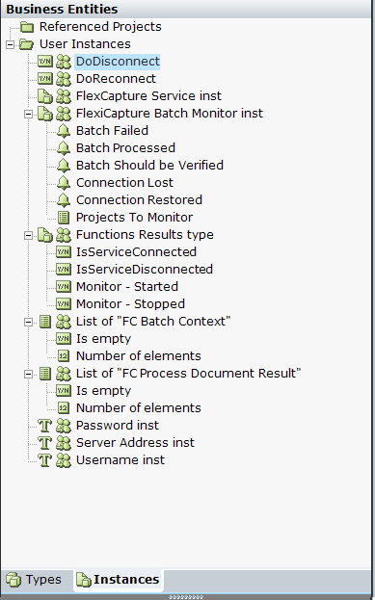
Task: Collapse FlexiCapture Batch Monitor inst node
Action: click(x=28, y=114)
